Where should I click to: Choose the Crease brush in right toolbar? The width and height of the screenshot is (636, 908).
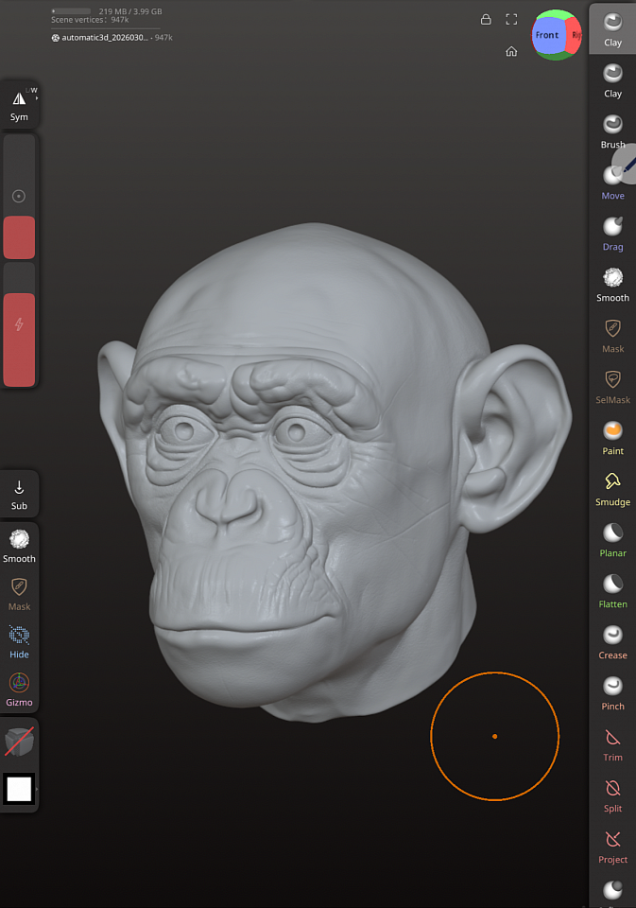(x=612, y=641)
